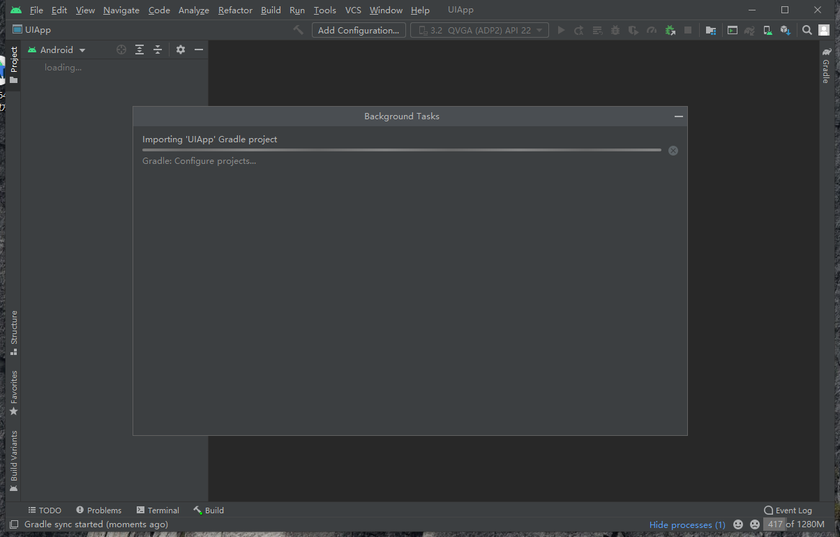Open the device selector QVGA dropdown
The image size is (840, 537).
(480, 30)
